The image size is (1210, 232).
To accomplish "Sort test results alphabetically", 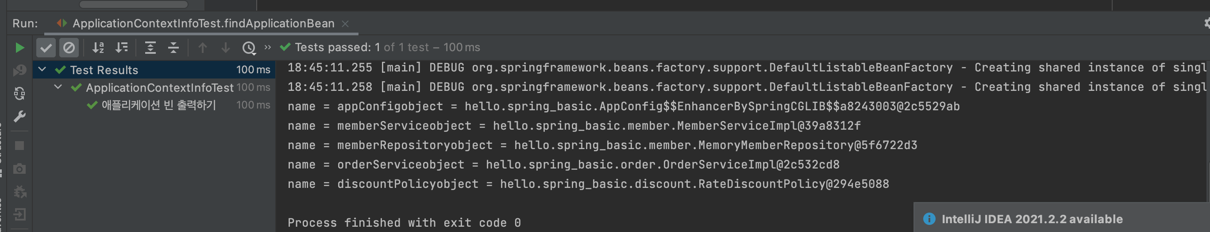I will pyautogui.click(x=98, y=48).
